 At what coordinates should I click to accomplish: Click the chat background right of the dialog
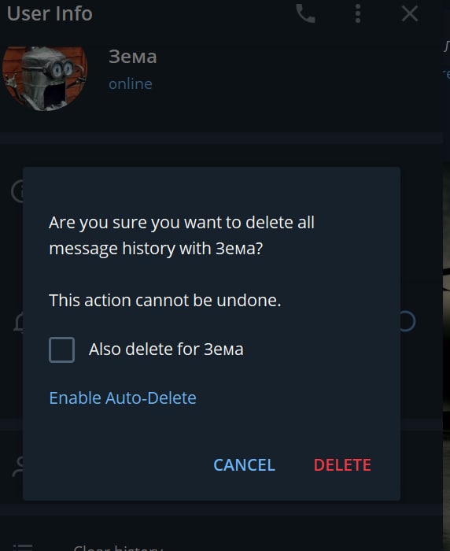(446, 351)
